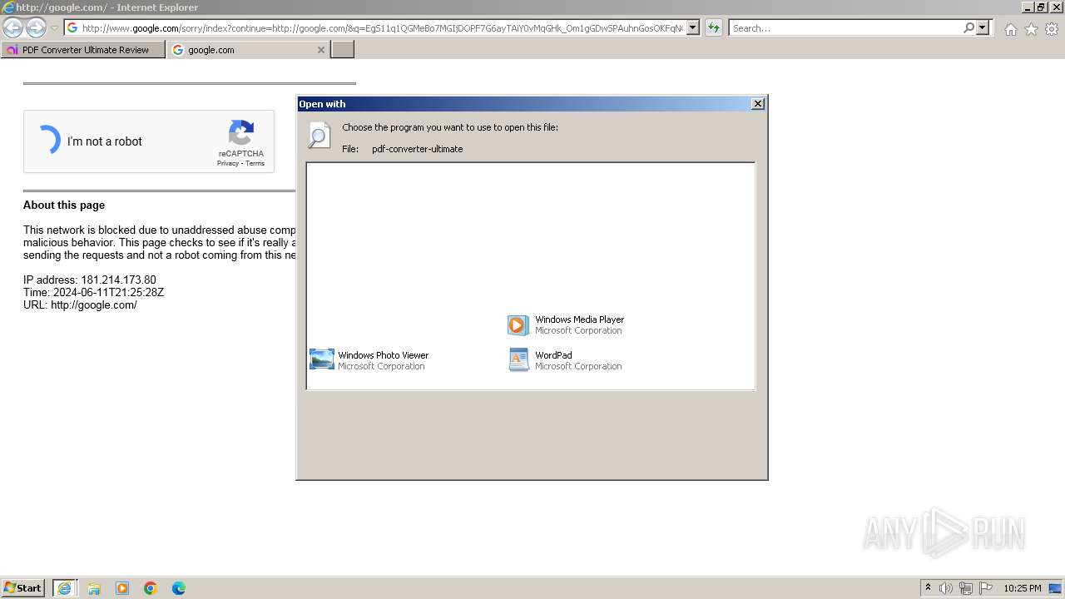Open File Explorer from taskbar
This screenshot has height=599, width=1065.
[94, 588]
